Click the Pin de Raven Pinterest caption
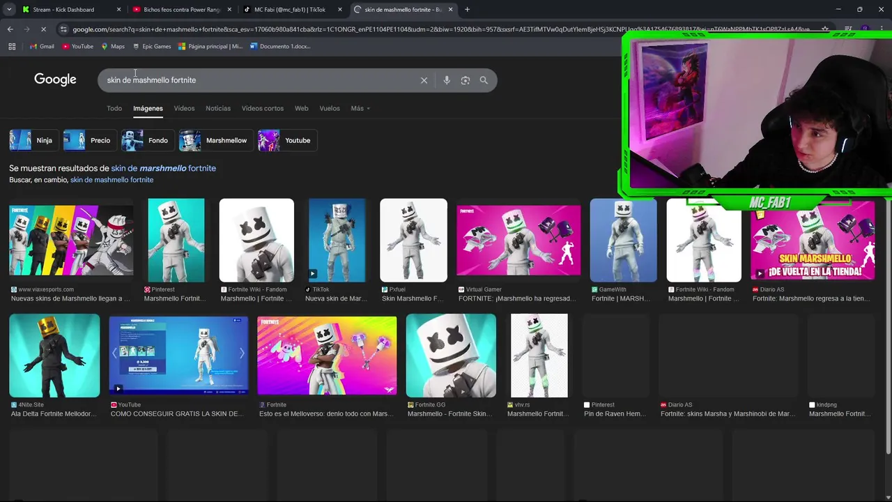892x502 pixels. coord(616,413)
